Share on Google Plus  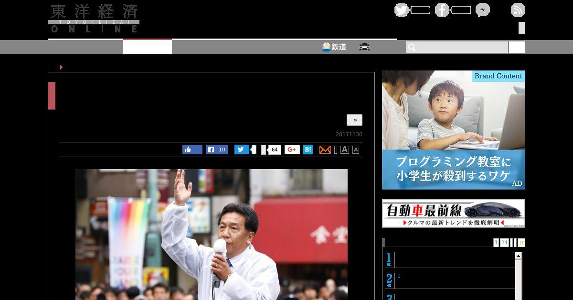pyautogui.click(x=292, y=150)
